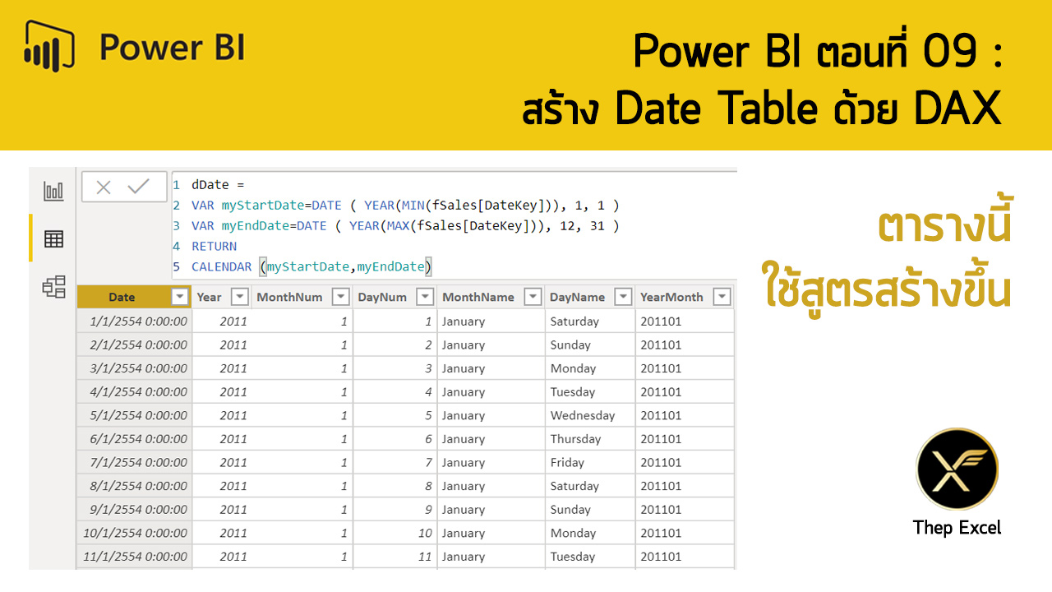Open the YearMonth column dropdown arrow

coord(722,297)
